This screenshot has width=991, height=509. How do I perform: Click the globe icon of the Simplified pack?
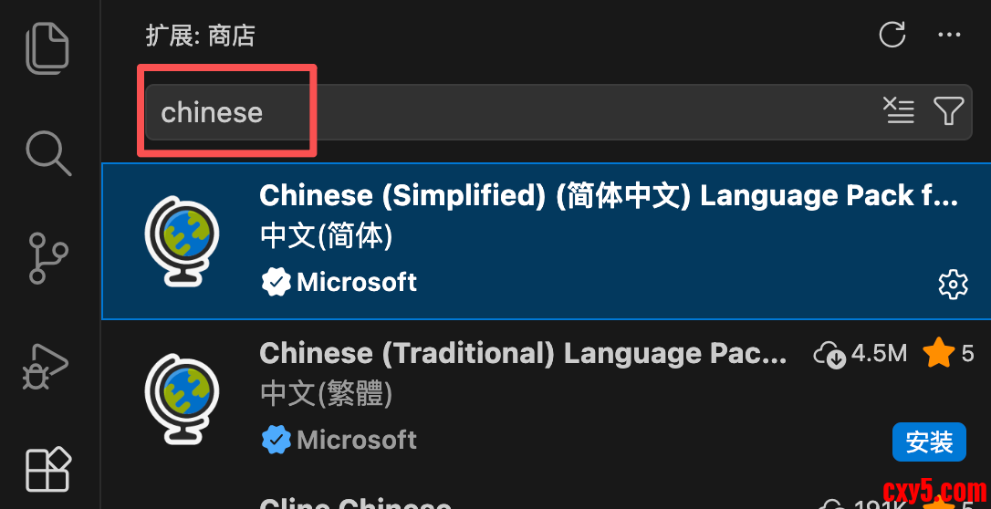[182, 241]
